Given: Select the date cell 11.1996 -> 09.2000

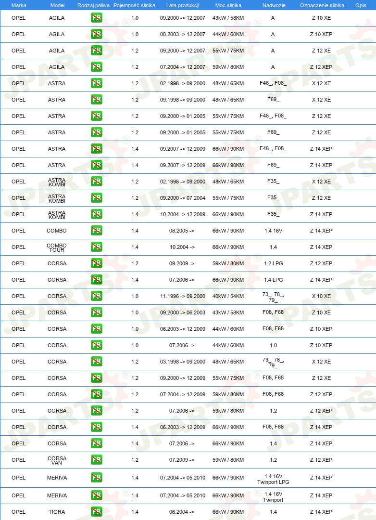Looking at the screenshot, I should 183,296.
